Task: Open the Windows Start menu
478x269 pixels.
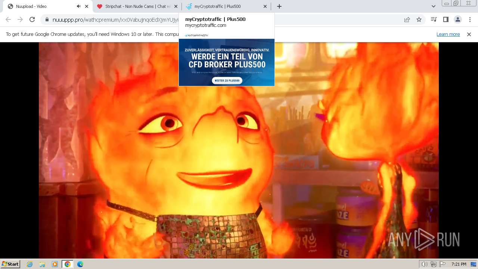Action: tap(10, 264)
